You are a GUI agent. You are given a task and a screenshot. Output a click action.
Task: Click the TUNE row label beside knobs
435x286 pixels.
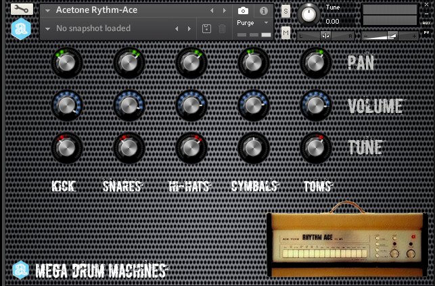[x=365, y=147]
